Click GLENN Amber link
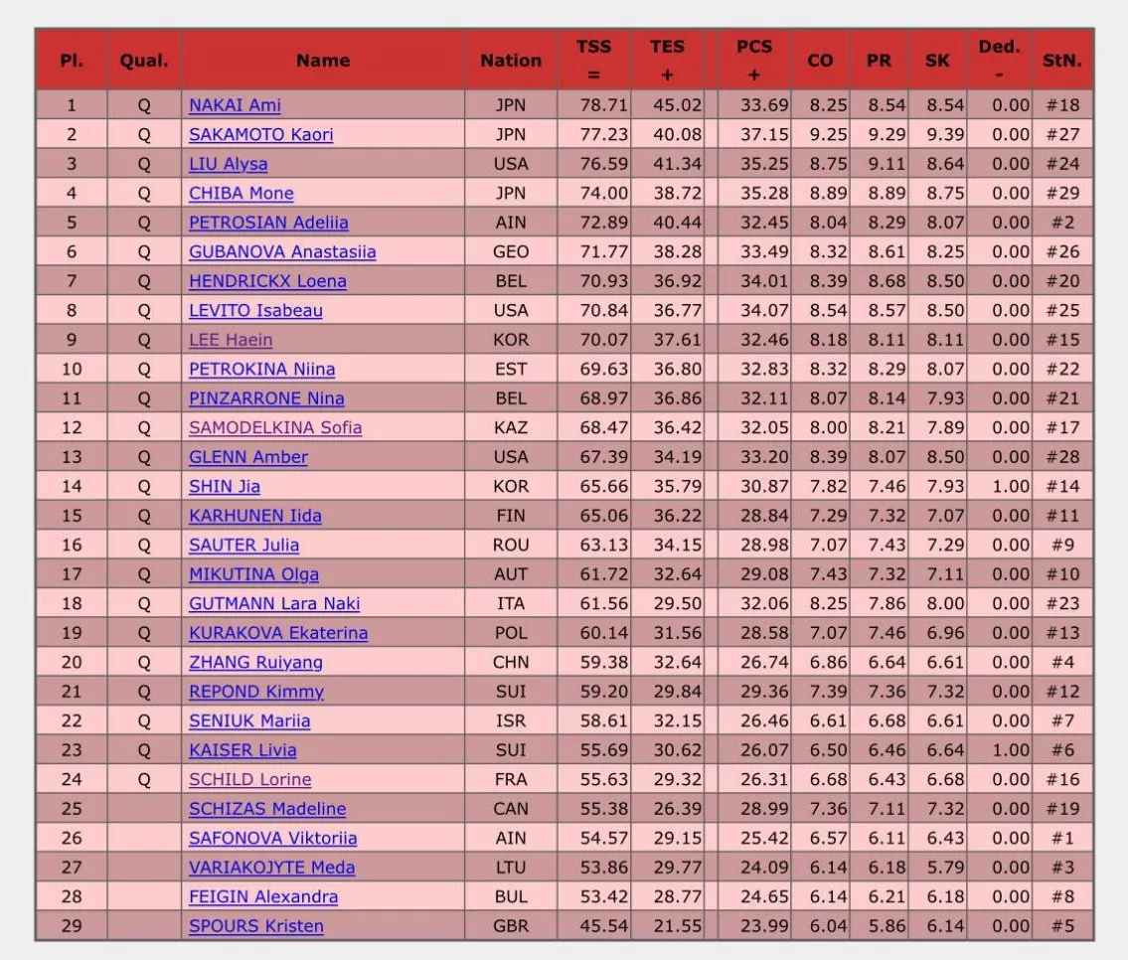1128x960 pixels. (248, 457)
